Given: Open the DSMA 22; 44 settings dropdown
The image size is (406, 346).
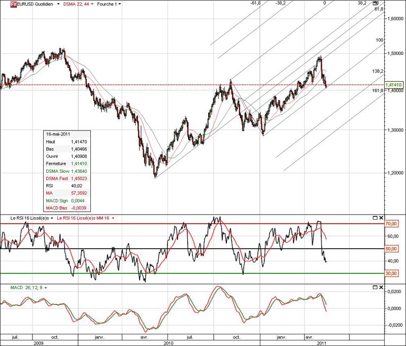Looking at the screenshot, I should click(92, 3).
